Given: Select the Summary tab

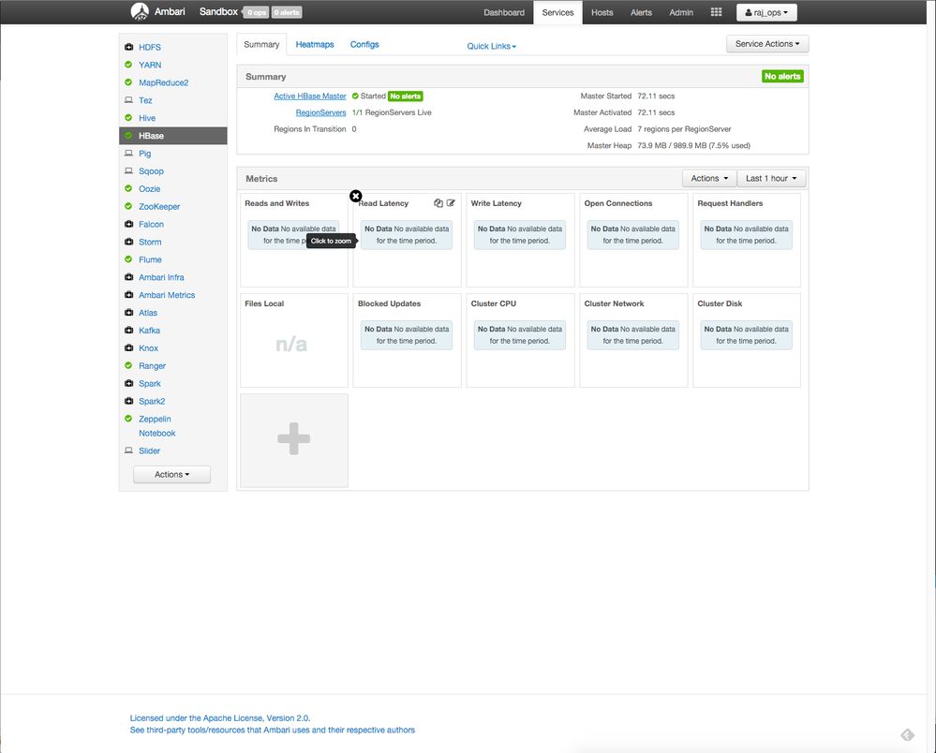Looking at the screenshot, I should 261,44.
